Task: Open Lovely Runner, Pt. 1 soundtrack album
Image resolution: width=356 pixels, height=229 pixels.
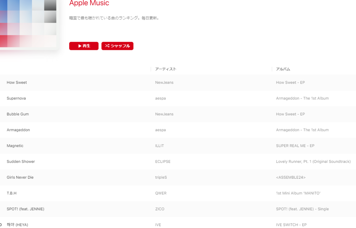Action: point(313,162)
